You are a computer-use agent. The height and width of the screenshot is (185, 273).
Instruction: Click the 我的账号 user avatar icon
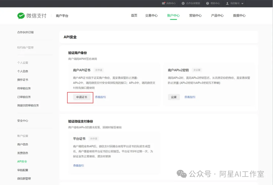227,3
